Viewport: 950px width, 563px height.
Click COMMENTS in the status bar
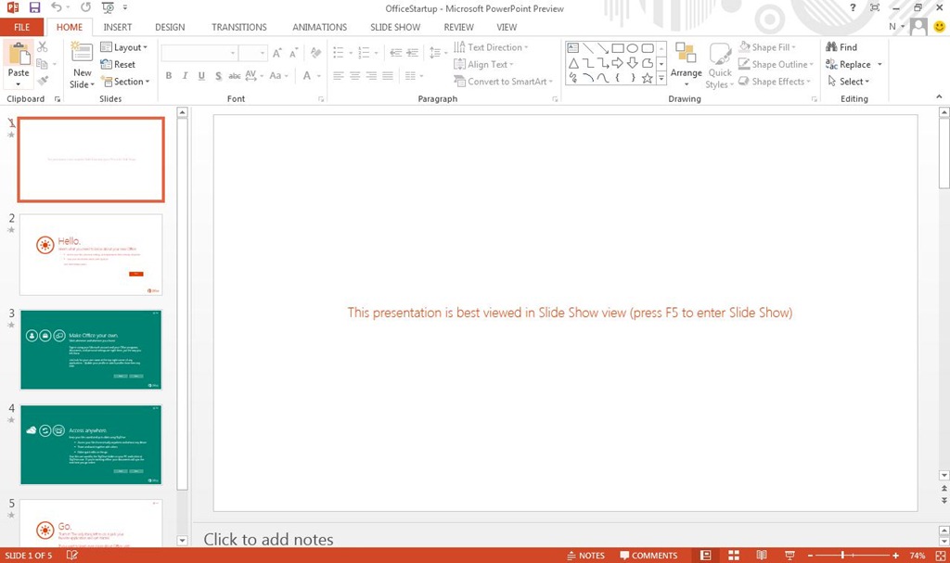pos(648,556)
